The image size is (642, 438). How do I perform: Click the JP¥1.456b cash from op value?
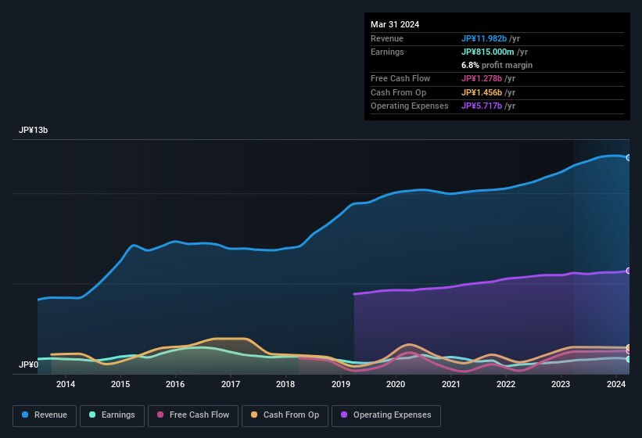point(482,92)
